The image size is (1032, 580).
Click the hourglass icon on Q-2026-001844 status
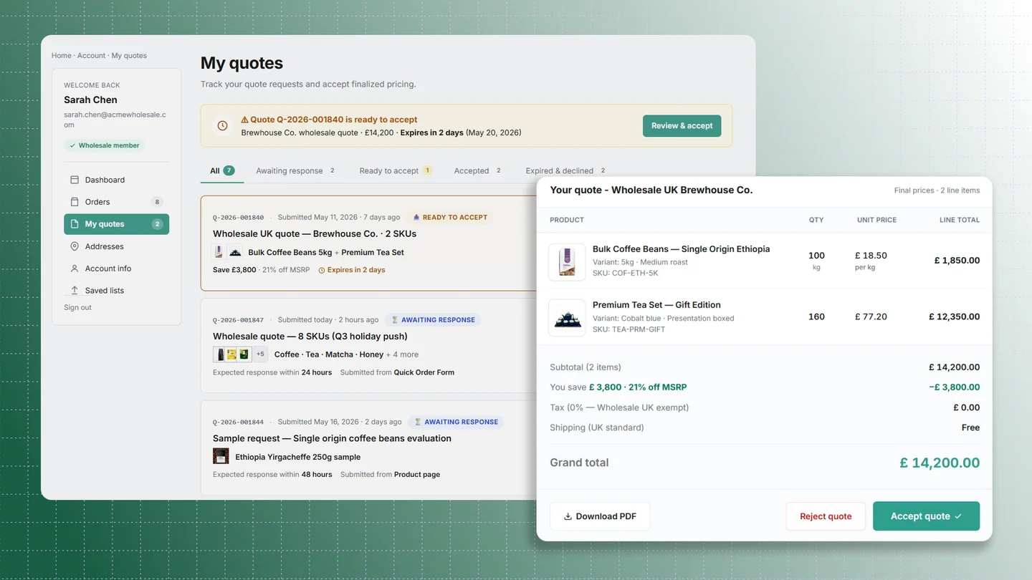(x=418, y=422)
